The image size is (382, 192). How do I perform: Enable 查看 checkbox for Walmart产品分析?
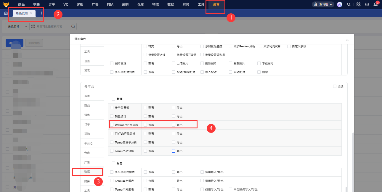coord(145,125)
